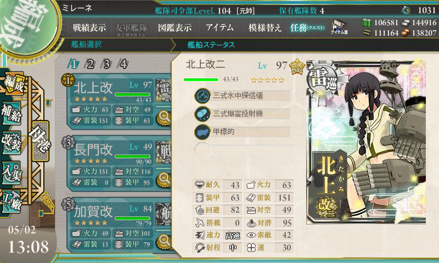Screen dimensions: 439x263
Task: Click the 模様替え furniture button
Action: pyautogui.click(x=264, y=27)
